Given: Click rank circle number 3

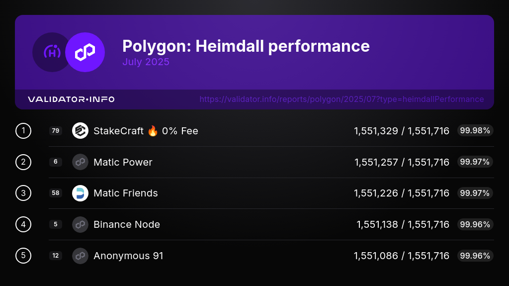Looking at the screenshot, I should pos(23,193).
